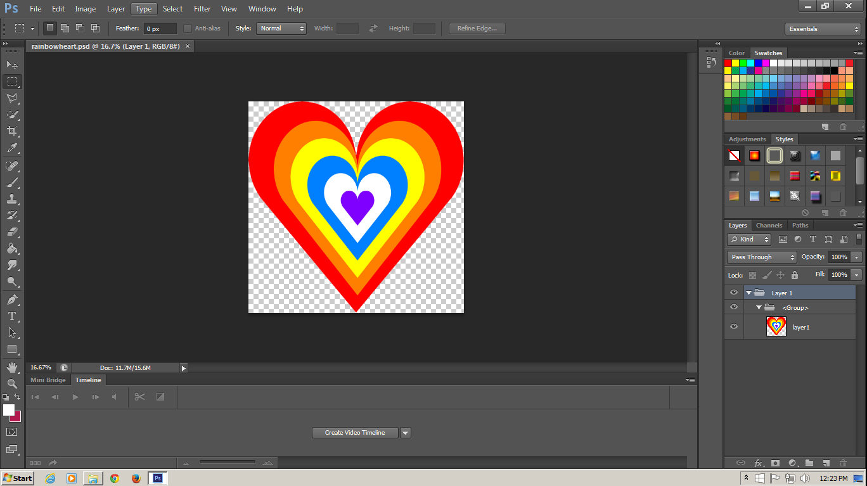
Task: Pick a red swatch from the Swatches panel
Action: coord(726,62)
